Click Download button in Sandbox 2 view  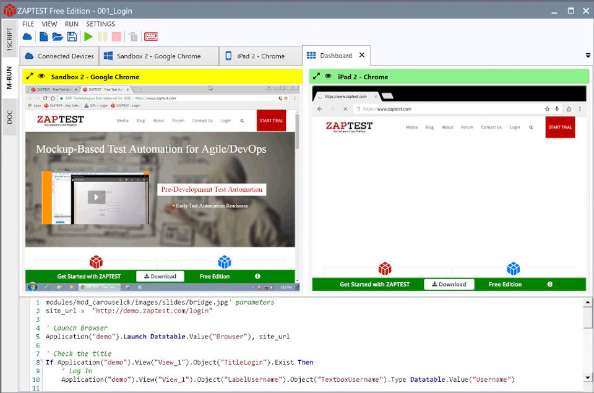160,276
